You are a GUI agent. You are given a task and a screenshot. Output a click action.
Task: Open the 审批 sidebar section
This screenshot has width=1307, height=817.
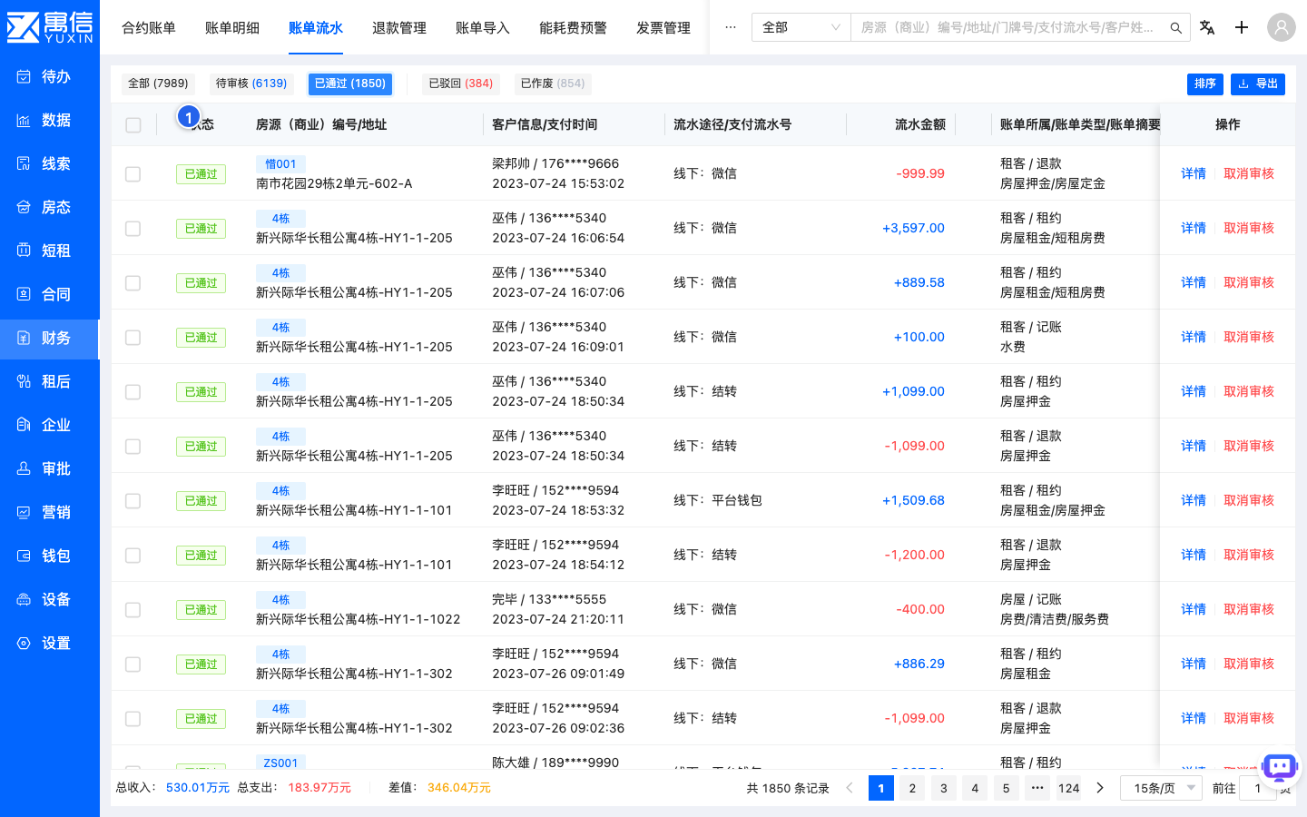click(50, 469)
